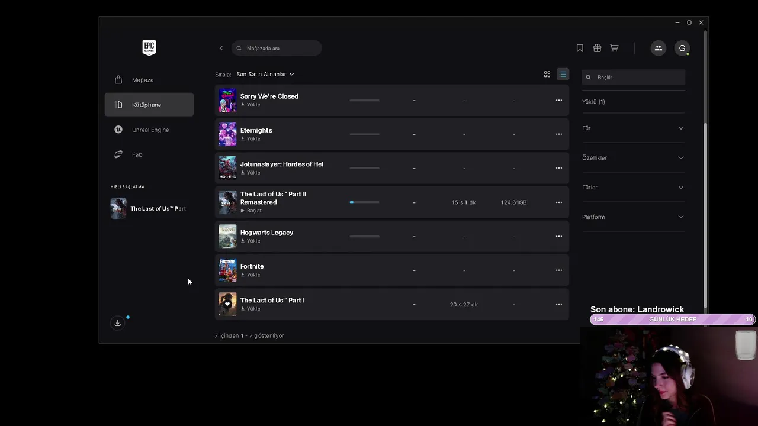Expand the Platform filter

(x=633, y=217)
